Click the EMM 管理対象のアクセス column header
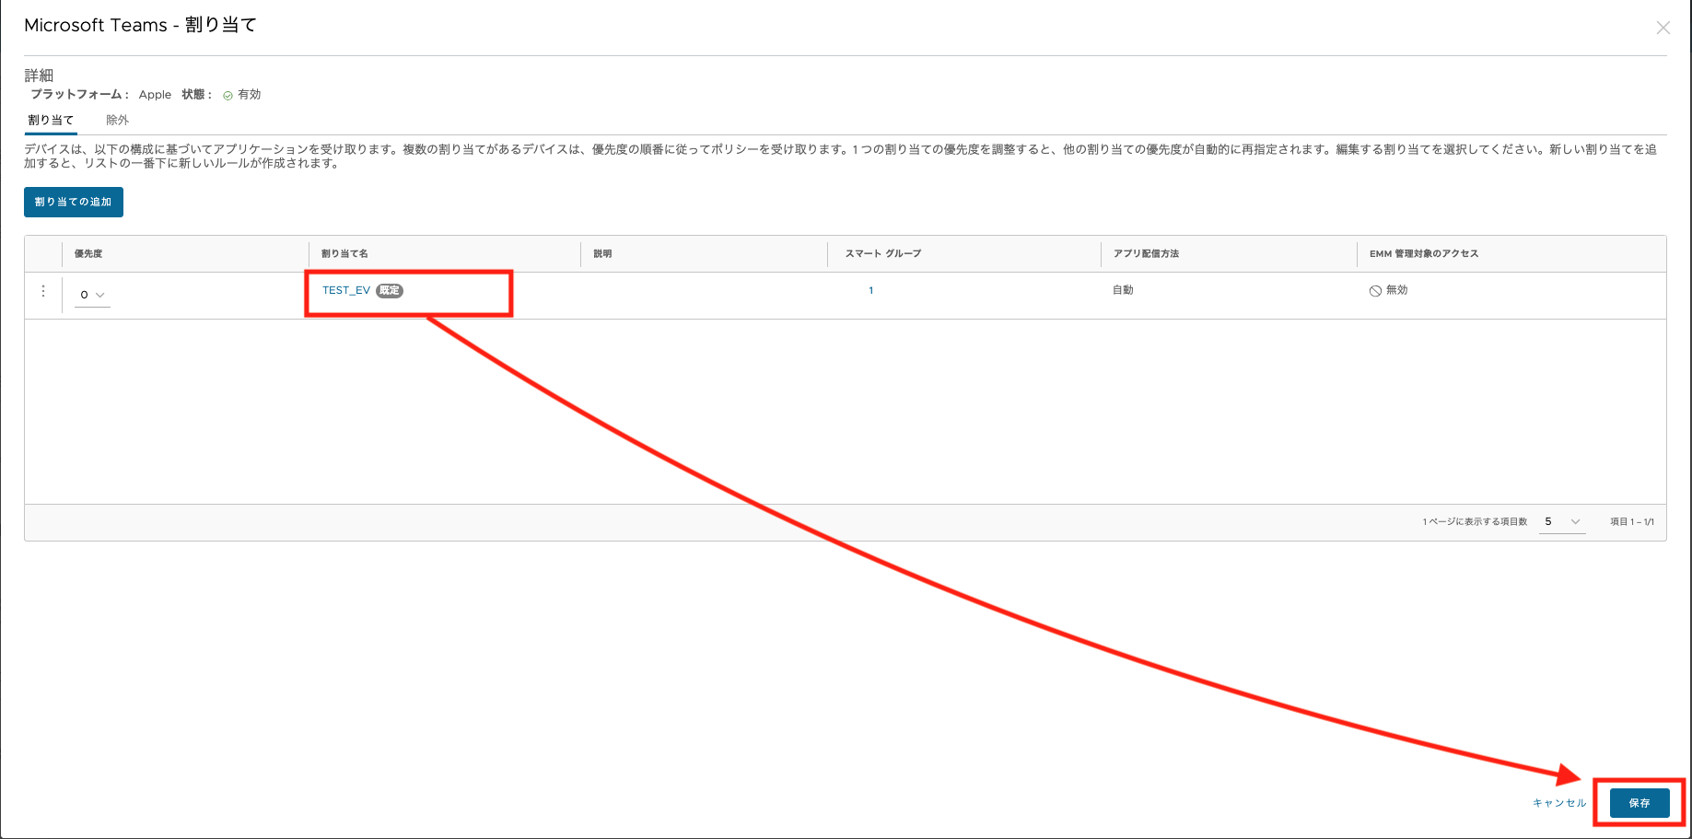Viewport: 1692px width, 839px height. coord(1424,253)
